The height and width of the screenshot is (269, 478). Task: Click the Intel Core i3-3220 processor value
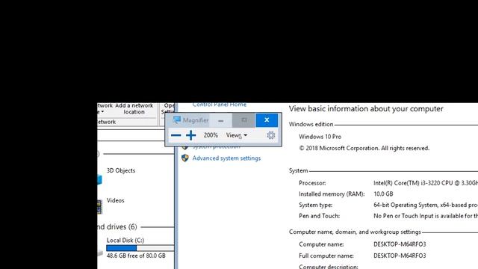click(426, 183)
